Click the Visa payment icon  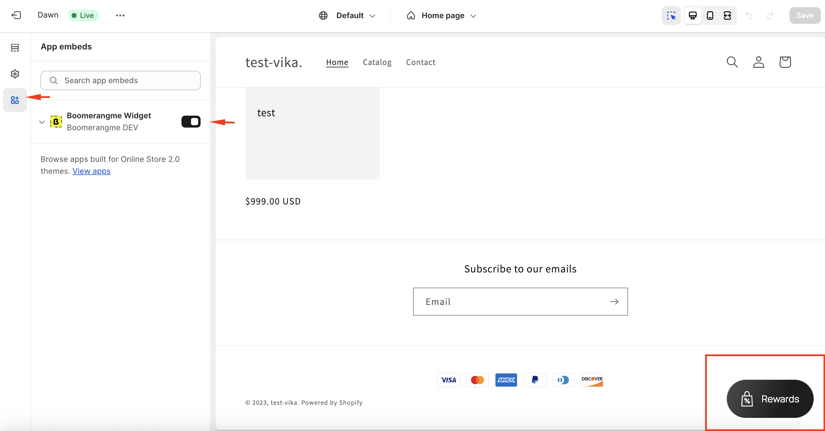click(x=449, y=380)
